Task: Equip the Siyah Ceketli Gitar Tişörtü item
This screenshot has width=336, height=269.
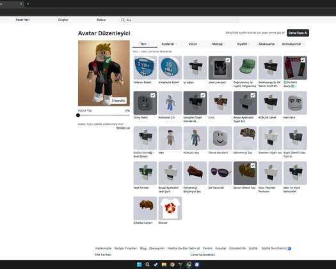Action: (295, 138)
